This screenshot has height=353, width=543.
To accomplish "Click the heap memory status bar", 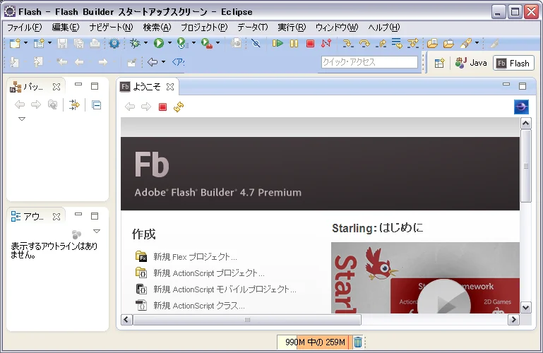I will [x=314, y=342].
